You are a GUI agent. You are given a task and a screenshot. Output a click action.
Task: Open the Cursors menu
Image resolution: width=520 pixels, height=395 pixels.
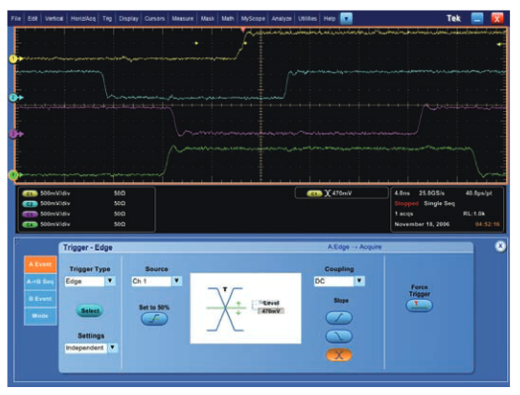[x=155, y=19]
